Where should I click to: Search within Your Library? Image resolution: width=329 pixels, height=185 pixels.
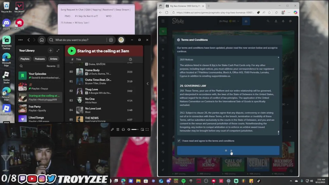coord(21,66)
